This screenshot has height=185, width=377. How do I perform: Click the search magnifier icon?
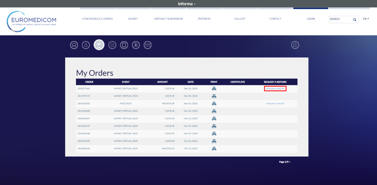tap(355, 19)
